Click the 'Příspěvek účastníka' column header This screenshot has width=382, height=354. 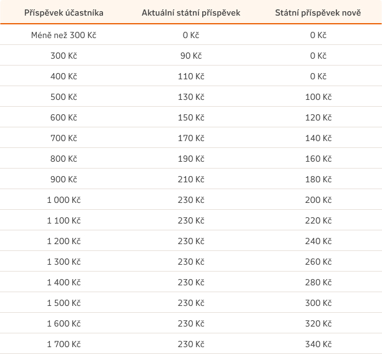64,12
